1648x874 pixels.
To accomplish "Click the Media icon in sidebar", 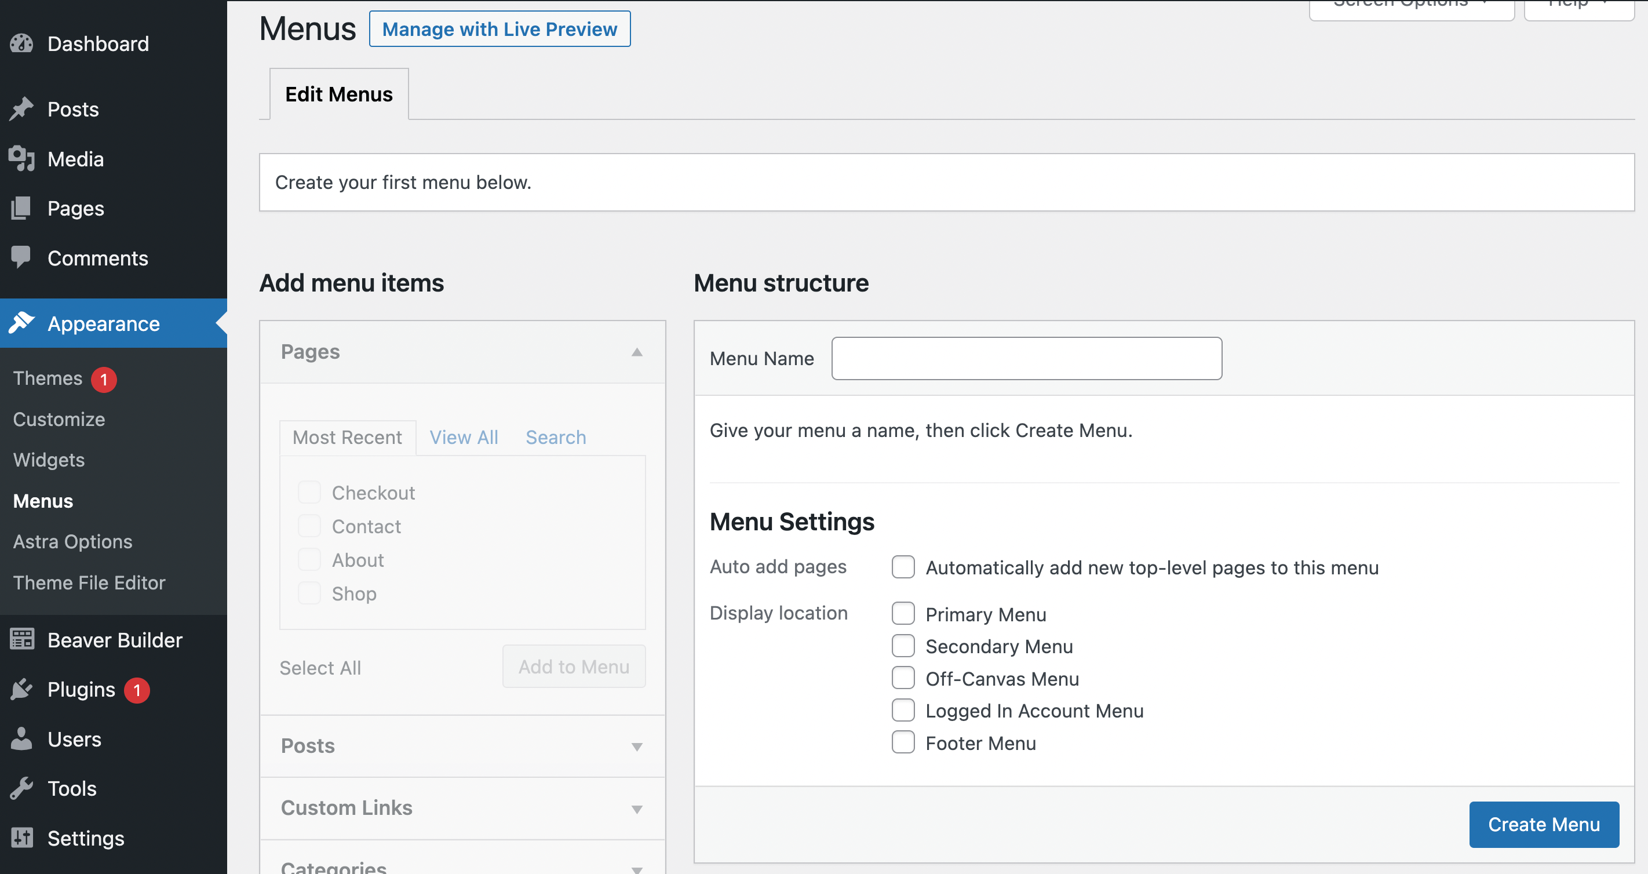I will (x=23, y=159).
